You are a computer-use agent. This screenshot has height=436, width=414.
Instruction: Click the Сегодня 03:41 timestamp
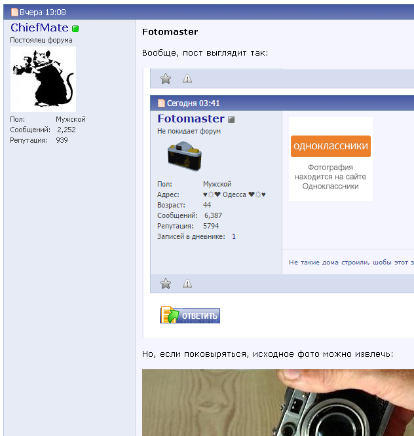[193, 103]
